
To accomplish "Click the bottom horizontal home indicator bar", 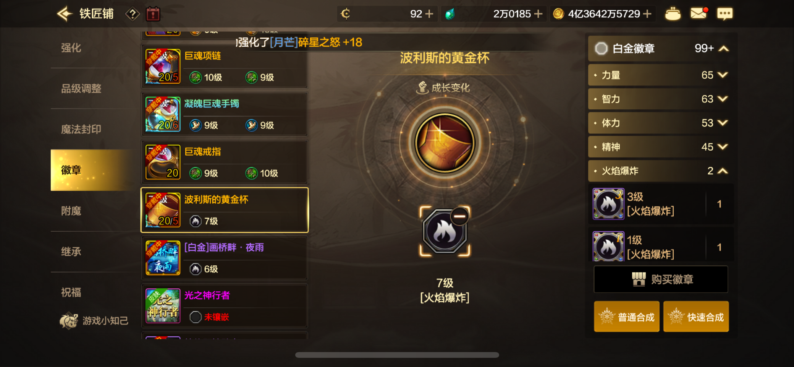I will coord(397,355).
